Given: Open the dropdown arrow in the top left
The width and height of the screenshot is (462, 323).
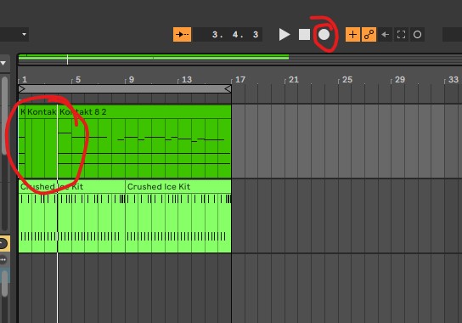Looking at the screenshot, I should 24,34.
